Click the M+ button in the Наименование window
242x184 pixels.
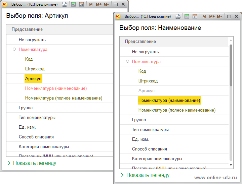[212, 16]
